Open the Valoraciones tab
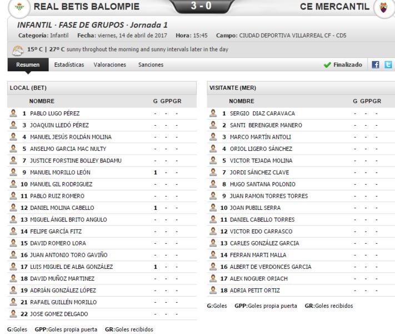 click(x=110, y=65)
